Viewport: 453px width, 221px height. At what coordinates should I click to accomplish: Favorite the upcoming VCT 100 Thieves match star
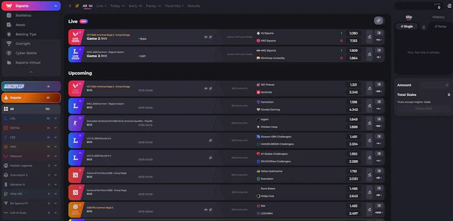coord(80,84)
